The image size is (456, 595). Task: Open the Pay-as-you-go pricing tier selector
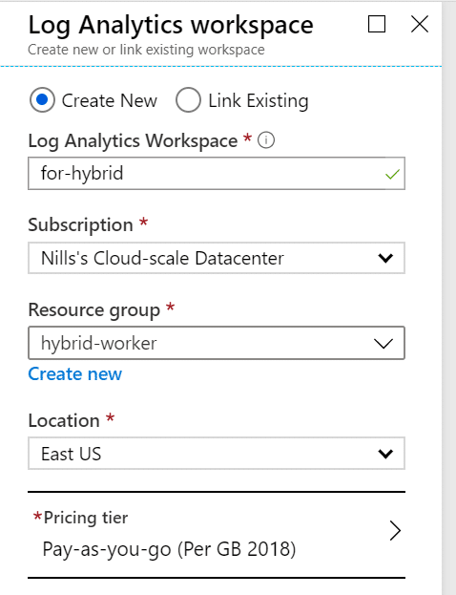[x=217, y=535]
